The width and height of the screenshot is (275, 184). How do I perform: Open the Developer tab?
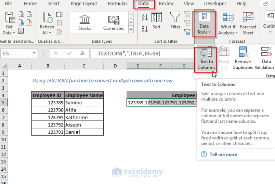[215, 4]
